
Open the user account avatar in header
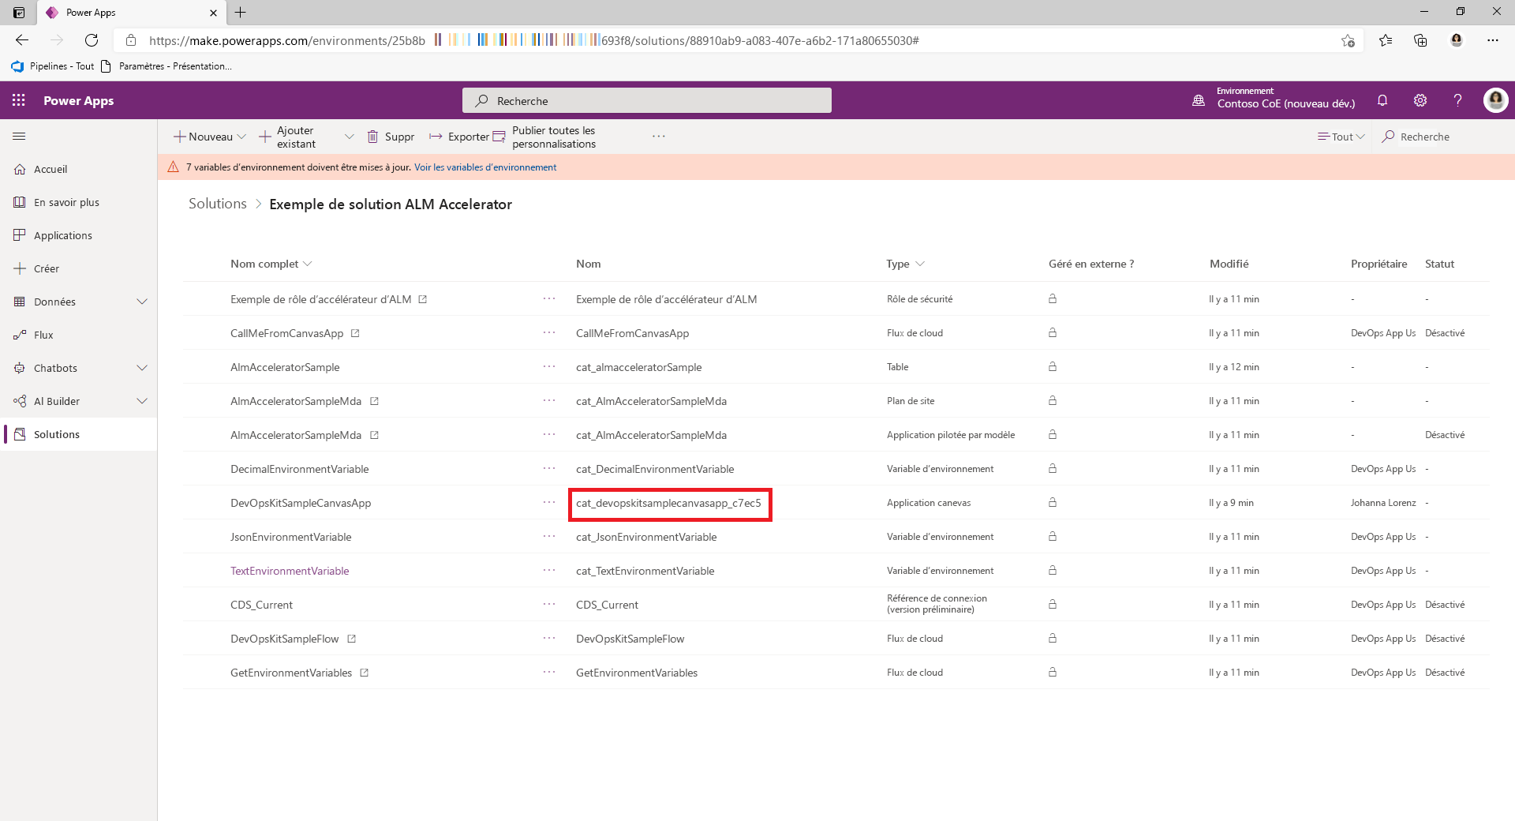coord(1495,100)
